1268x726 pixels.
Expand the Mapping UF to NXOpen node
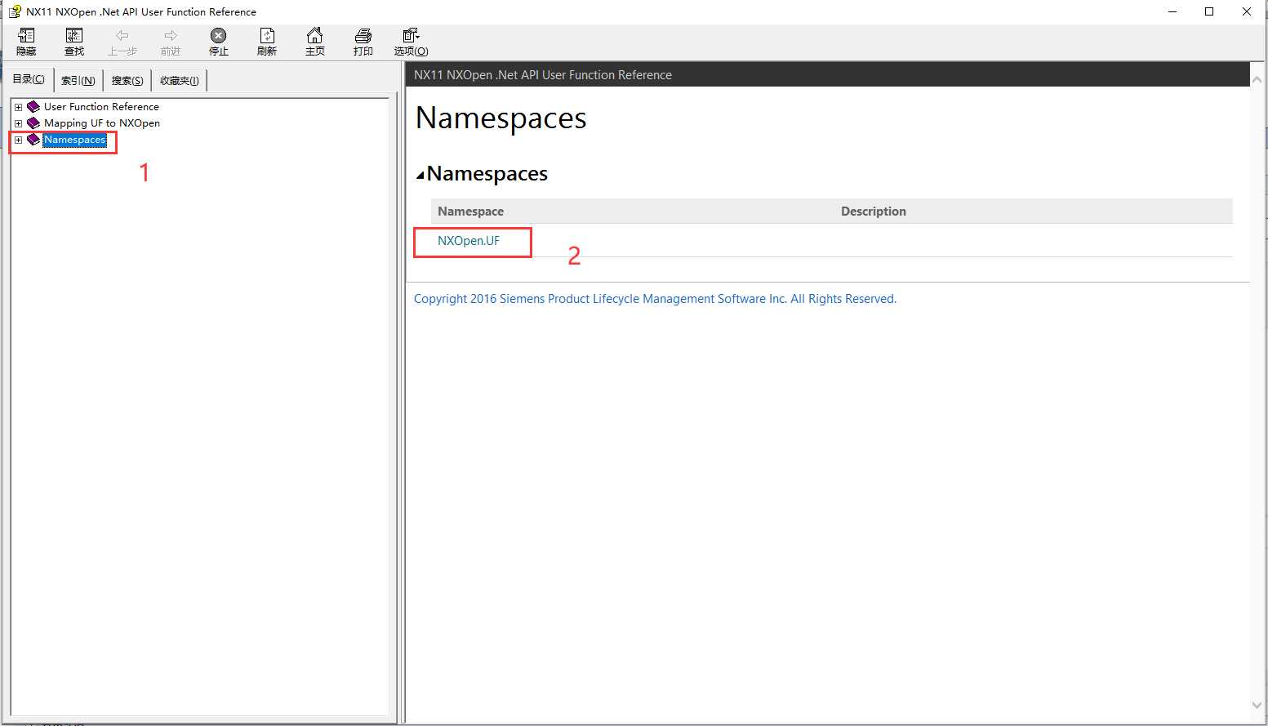coord(18,123)
